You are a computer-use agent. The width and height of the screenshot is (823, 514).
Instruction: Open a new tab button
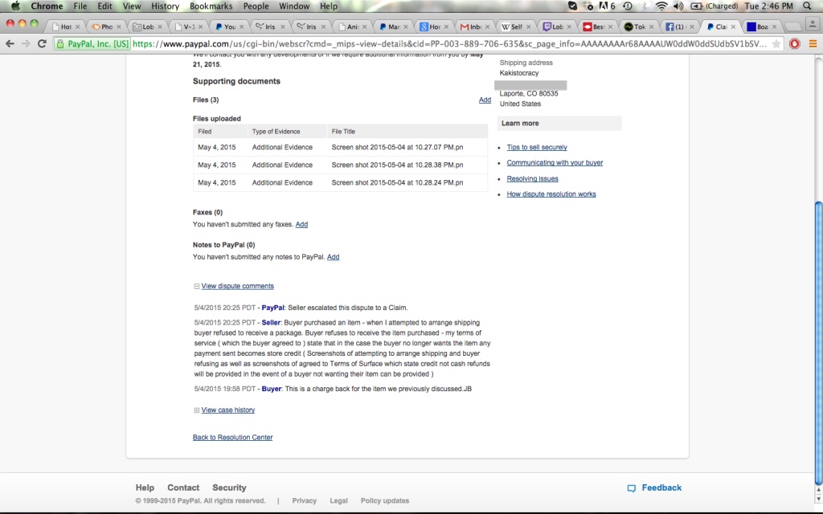click(x=792, y=27)
